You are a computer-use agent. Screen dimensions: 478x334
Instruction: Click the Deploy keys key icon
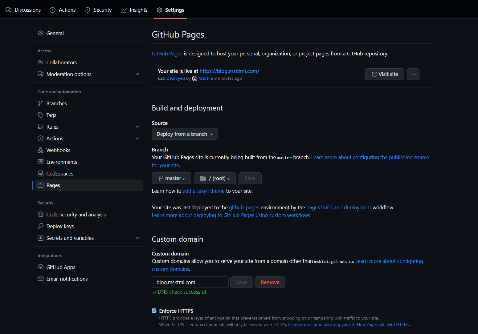(40, 226)
